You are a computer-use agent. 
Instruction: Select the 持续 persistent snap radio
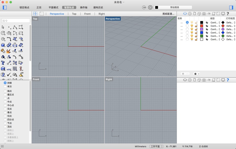5,83
